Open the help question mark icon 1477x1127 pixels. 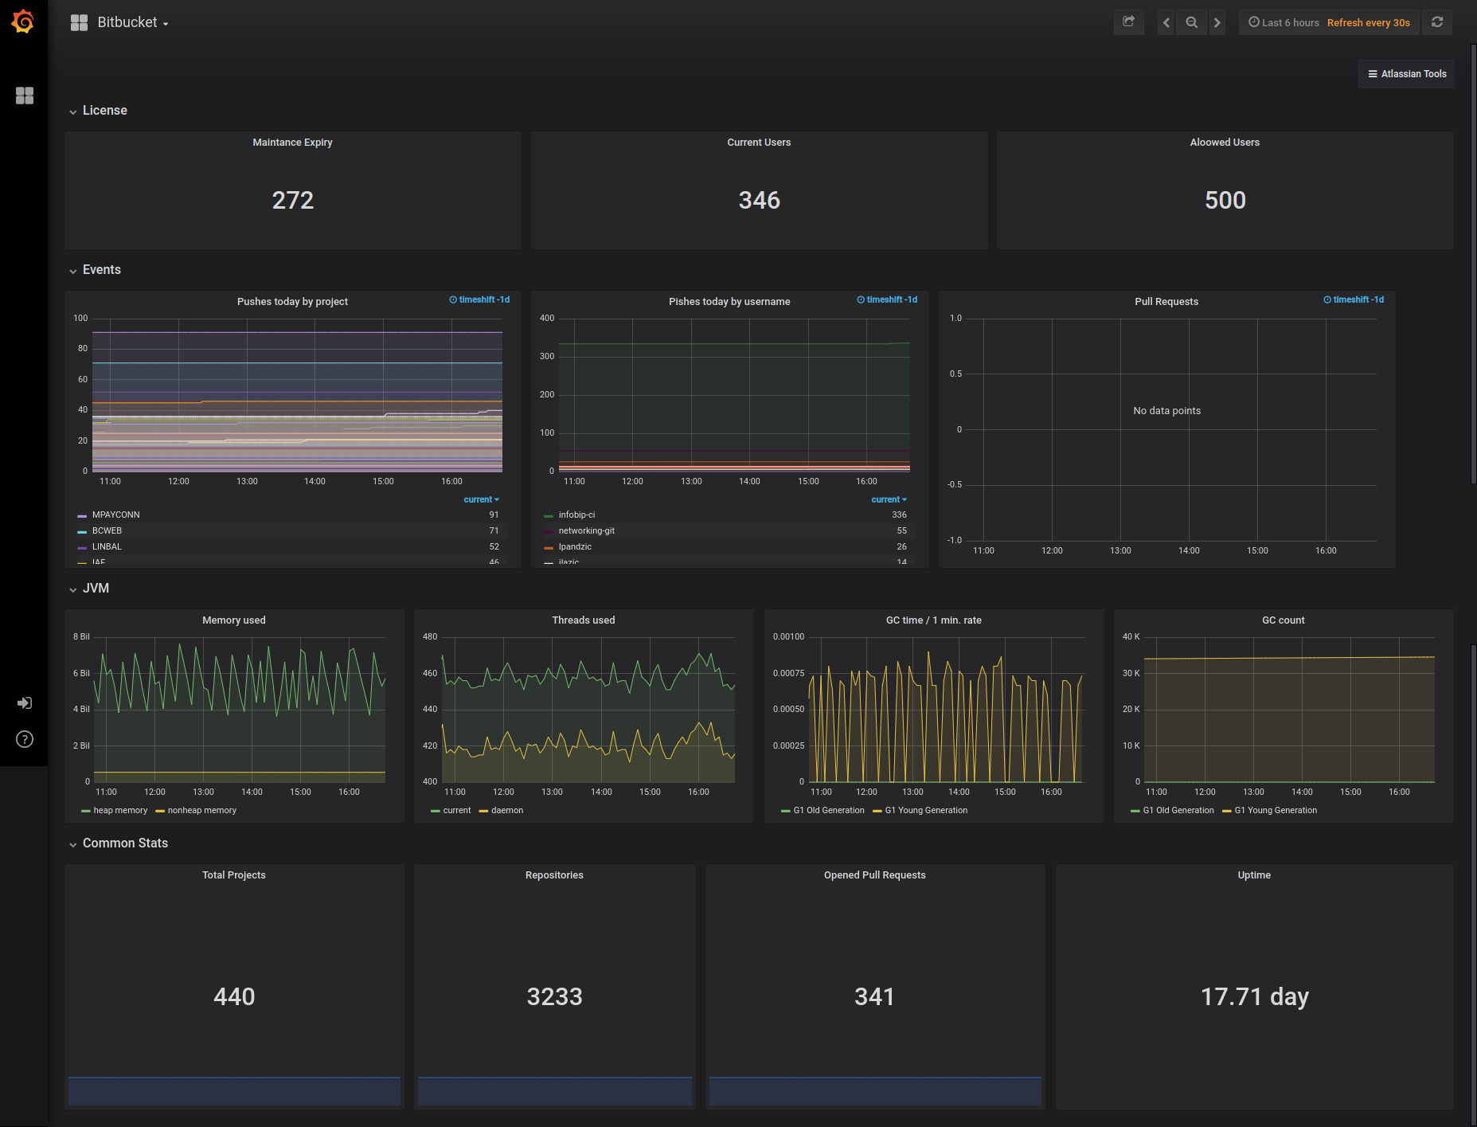pos(25,739)
